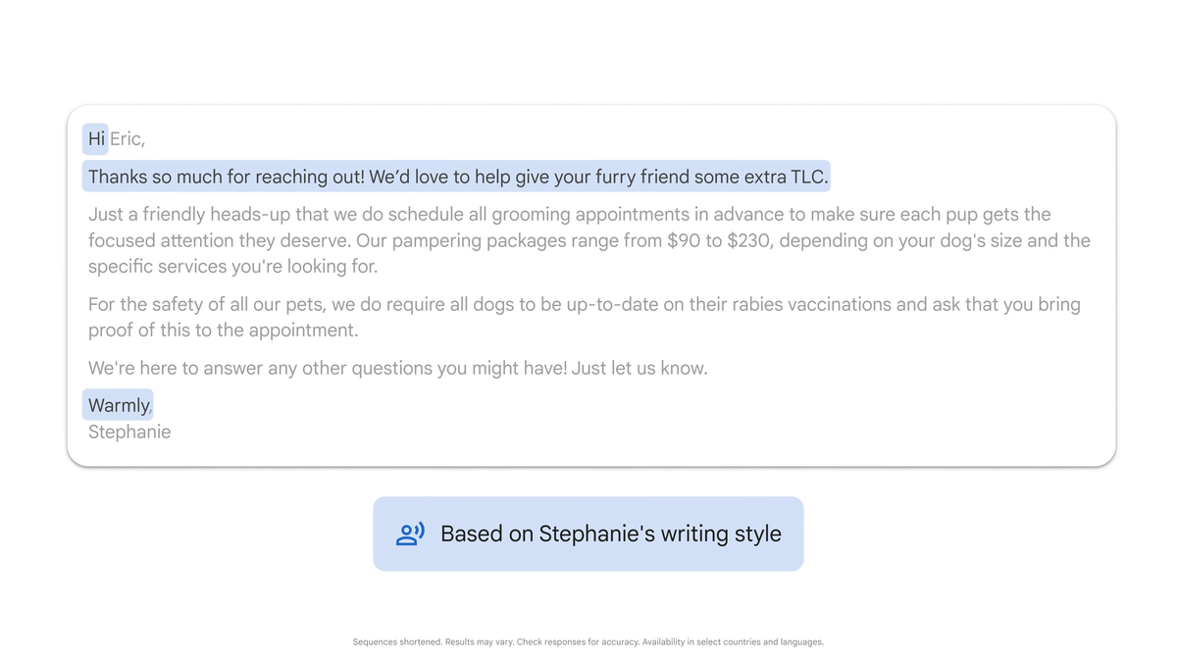Click the "specific services you're looking for" line
This screenshot has width=1177, height=662.
[x=233, y=267]
